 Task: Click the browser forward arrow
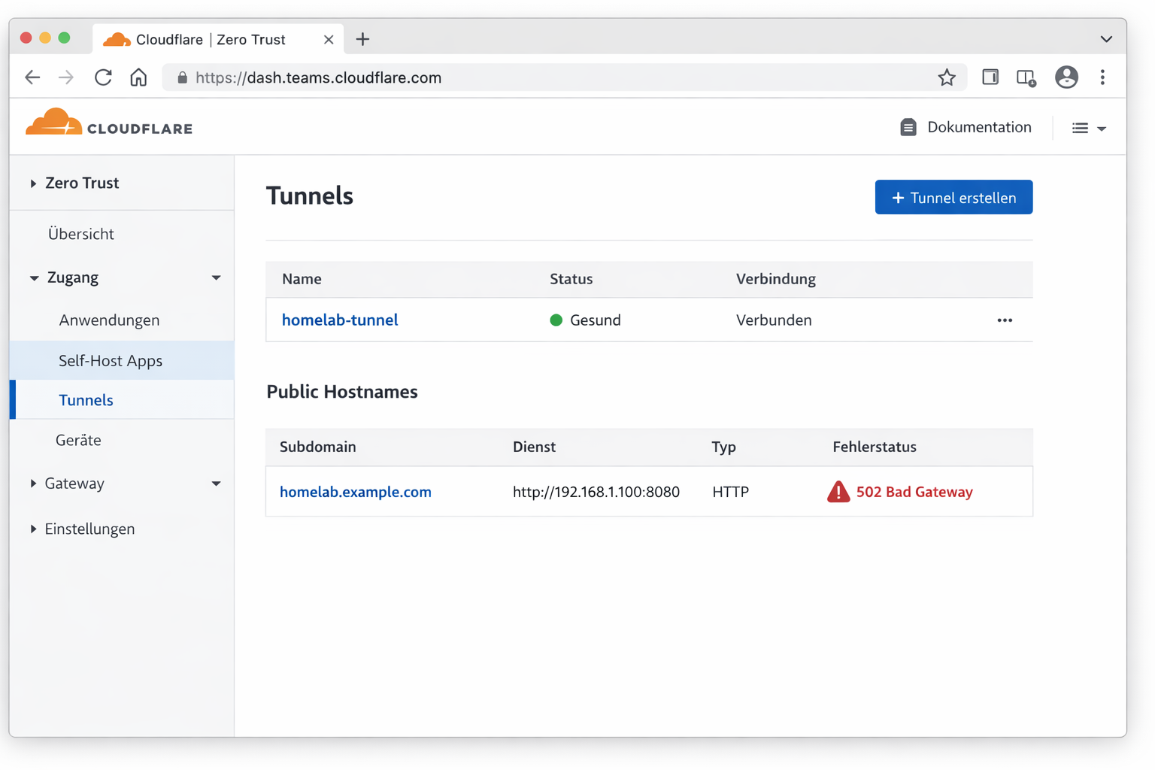tap(66, 77)
